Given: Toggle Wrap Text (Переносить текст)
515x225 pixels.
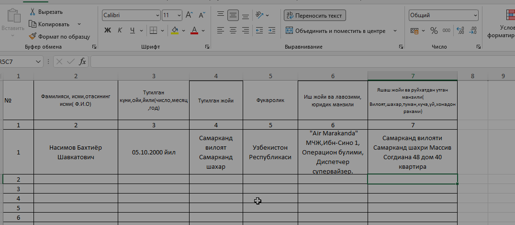Looking at the screenshot, I should (x=314, y=15).
